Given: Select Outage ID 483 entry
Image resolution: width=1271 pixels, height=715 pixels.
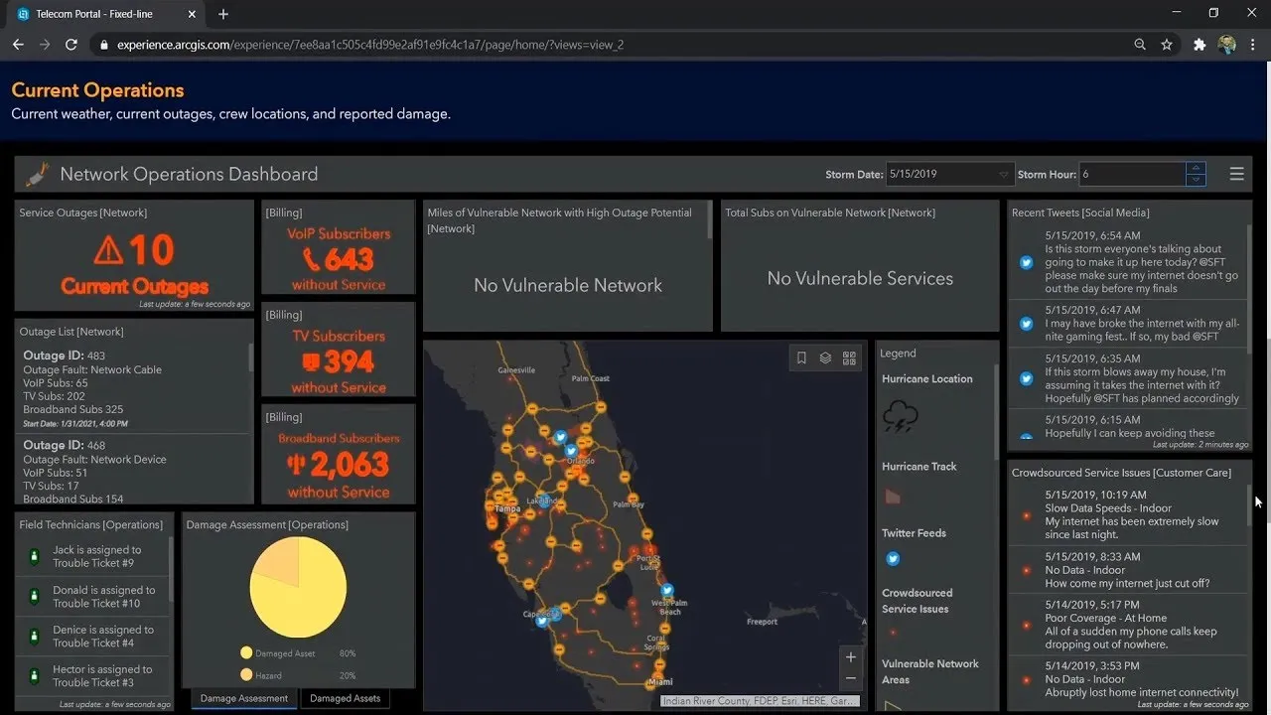Looking at the screenshot, I should click(132, 389).
